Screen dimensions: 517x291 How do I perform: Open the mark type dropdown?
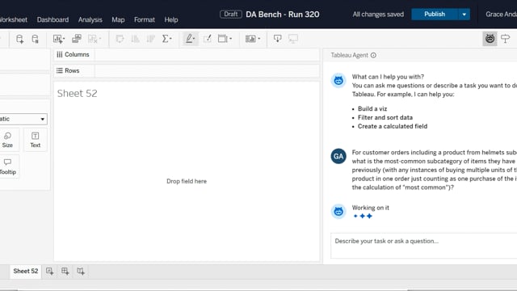pos(23,119)
